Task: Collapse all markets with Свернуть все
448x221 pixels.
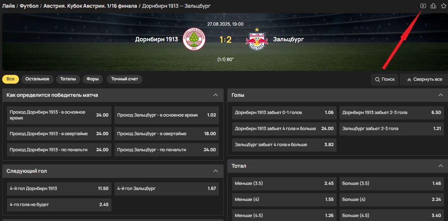Action: 424,79
